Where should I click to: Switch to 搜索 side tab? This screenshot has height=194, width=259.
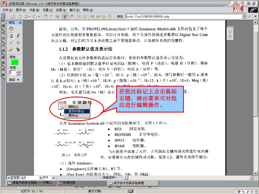[3, 60]
